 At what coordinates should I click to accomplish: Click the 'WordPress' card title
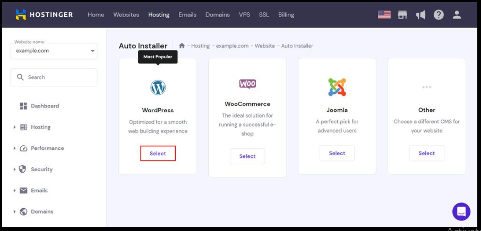[158, 110]
